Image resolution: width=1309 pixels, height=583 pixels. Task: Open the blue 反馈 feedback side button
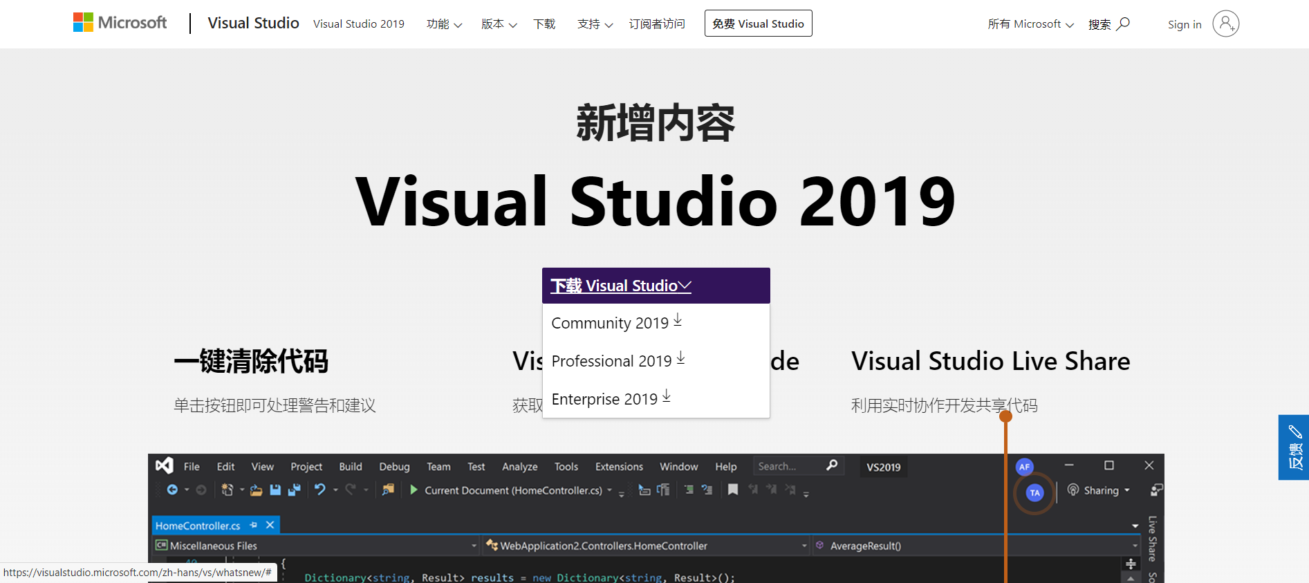tap(1294, 447)
